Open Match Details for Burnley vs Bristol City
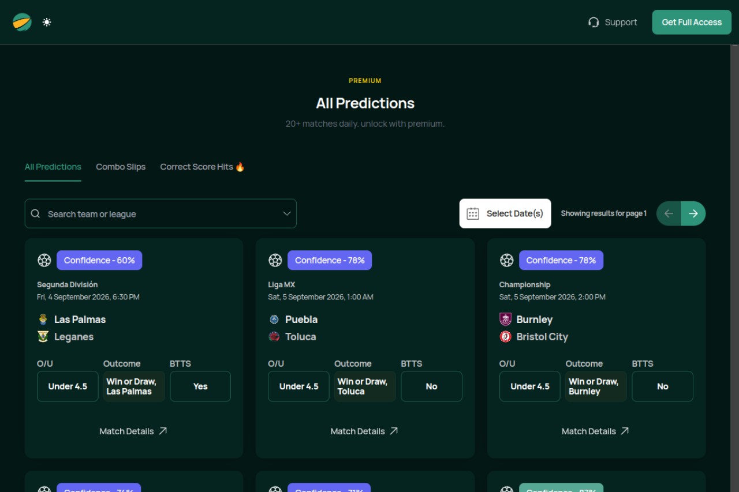The image size is (739, 492). (595, 431)
